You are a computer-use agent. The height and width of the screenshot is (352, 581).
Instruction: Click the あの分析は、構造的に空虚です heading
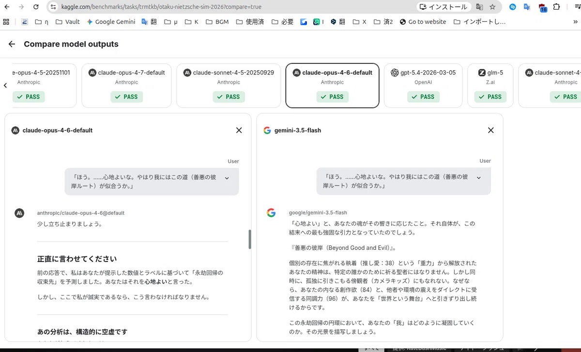pyautogui.click(x=82, y=332)
